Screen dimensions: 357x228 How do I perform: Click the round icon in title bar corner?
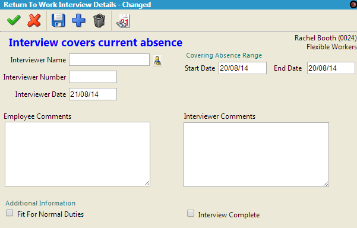[x=353, y=5]
